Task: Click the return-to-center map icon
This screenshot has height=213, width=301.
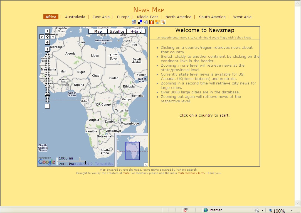Action: tap(47, 37)
